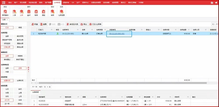Open the OA top menu
The width and height of the screenshot is (219, 107).
point(73,2)
